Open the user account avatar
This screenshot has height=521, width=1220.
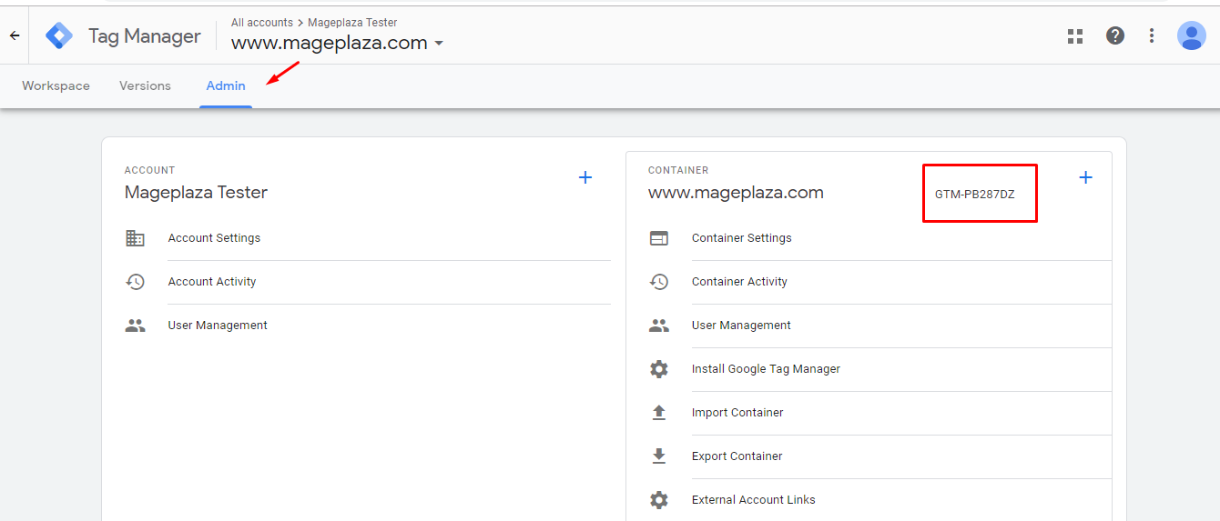coord(1191,35)
